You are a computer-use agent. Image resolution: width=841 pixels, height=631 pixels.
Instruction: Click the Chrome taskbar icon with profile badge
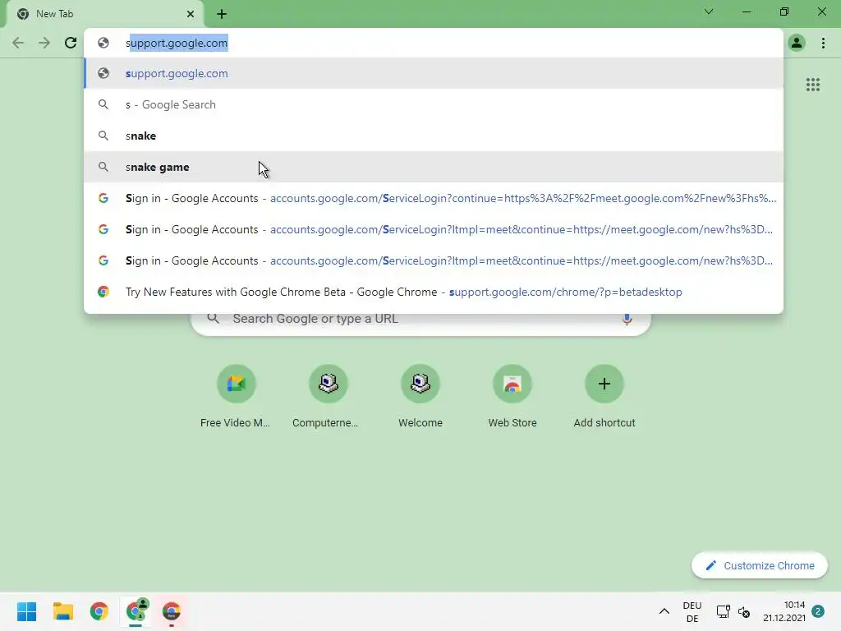(x=136, y=611)
